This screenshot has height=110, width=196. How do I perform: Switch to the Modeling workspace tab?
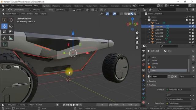[x=56, y=6]
